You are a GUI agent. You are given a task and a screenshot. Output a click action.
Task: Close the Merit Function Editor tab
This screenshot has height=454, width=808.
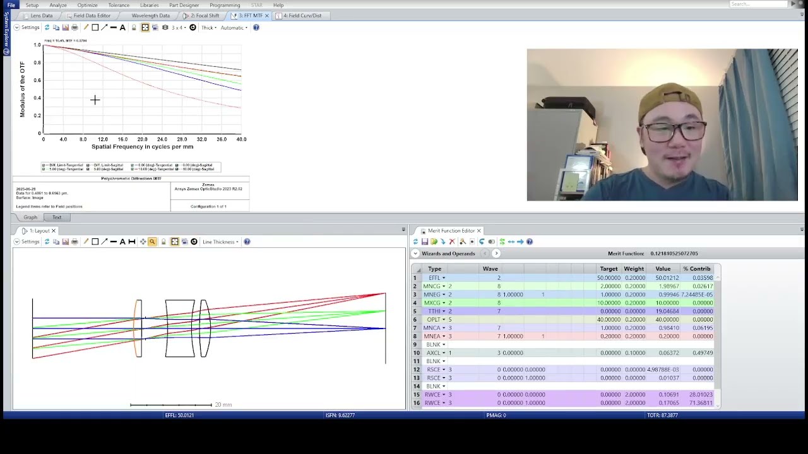point(478,231)
